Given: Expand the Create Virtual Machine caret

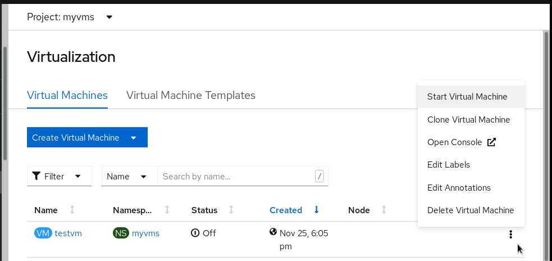Looking at the screenshot, I should coord(134,138).
